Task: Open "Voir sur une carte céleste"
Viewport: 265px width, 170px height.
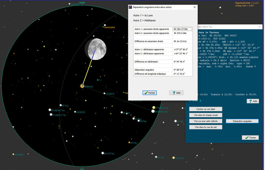Action: point(206,121)
